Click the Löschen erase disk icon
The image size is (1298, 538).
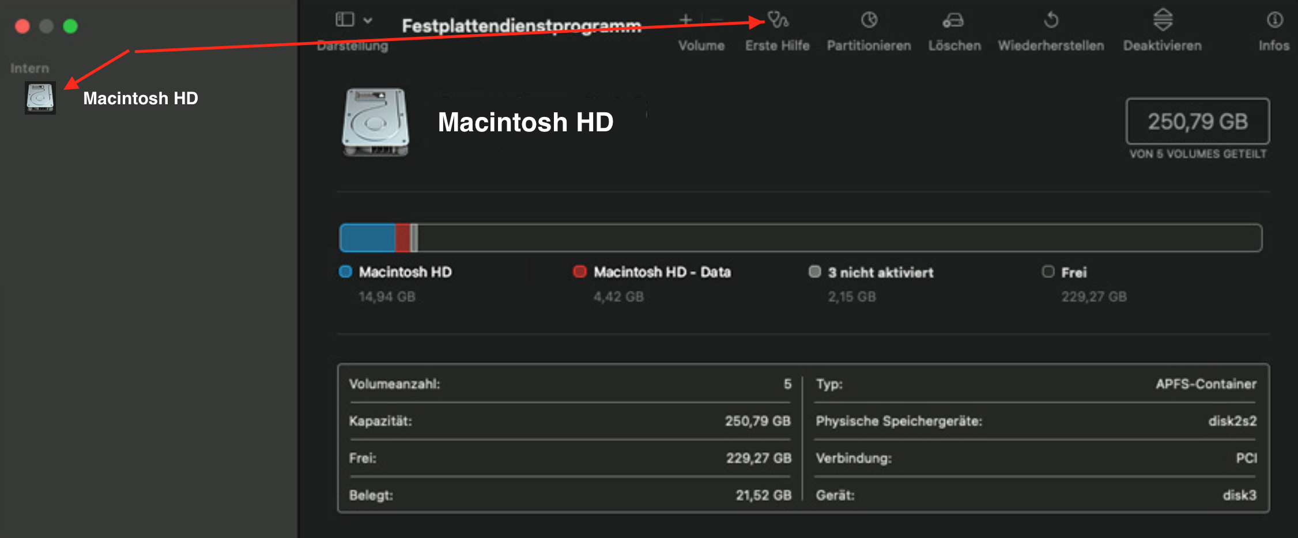click(953, 21)
